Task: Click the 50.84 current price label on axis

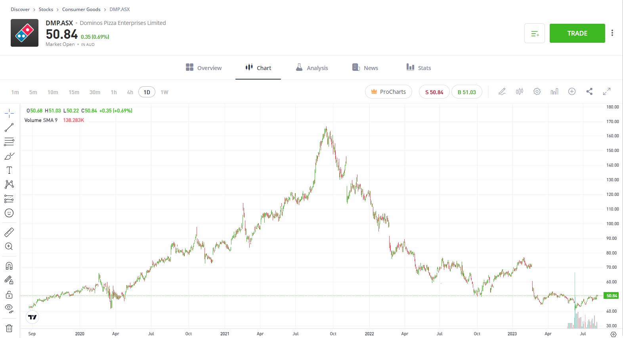Action: tap(611, 296)
